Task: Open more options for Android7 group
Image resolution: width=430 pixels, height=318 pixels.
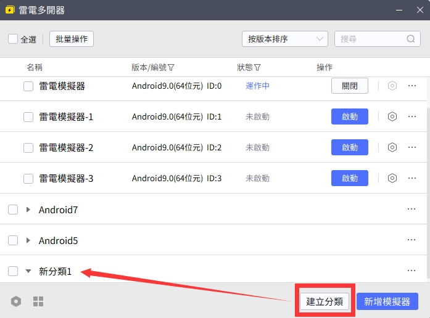Action: pos(411,209)
